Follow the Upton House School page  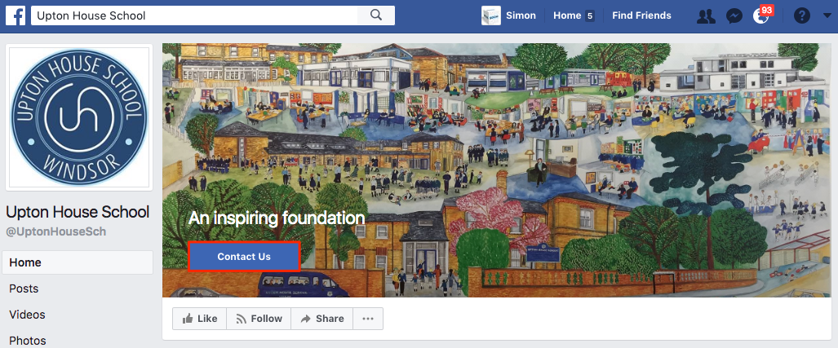259,319
